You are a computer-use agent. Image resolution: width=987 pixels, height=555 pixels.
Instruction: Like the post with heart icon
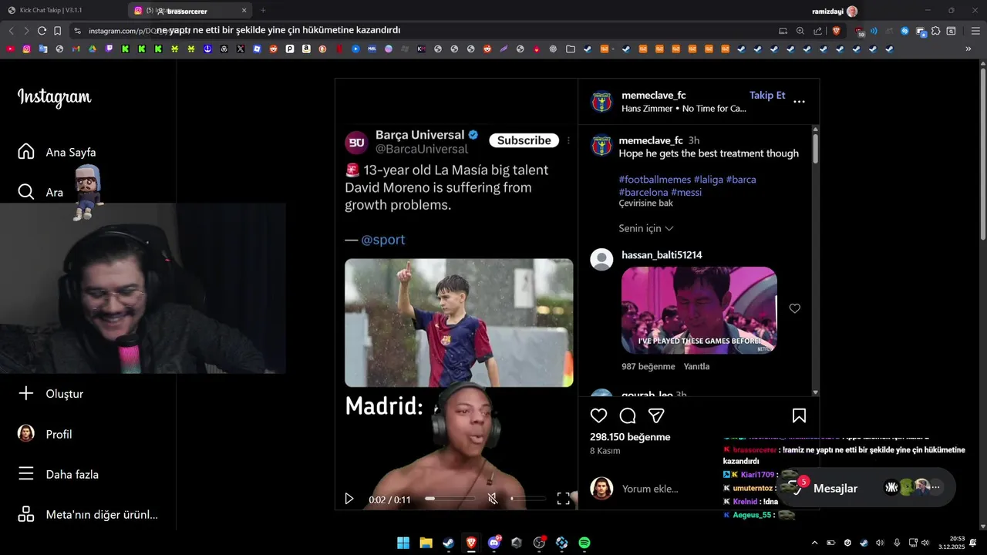[598, 415]
